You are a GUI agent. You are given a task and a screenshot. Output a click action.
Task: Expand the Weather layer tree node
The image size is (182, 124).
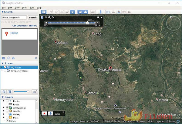(x=3, y=111)
